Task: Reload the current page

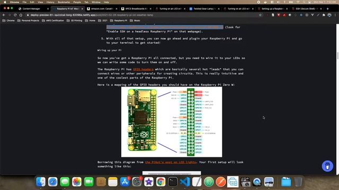Action: coord(15,15)
